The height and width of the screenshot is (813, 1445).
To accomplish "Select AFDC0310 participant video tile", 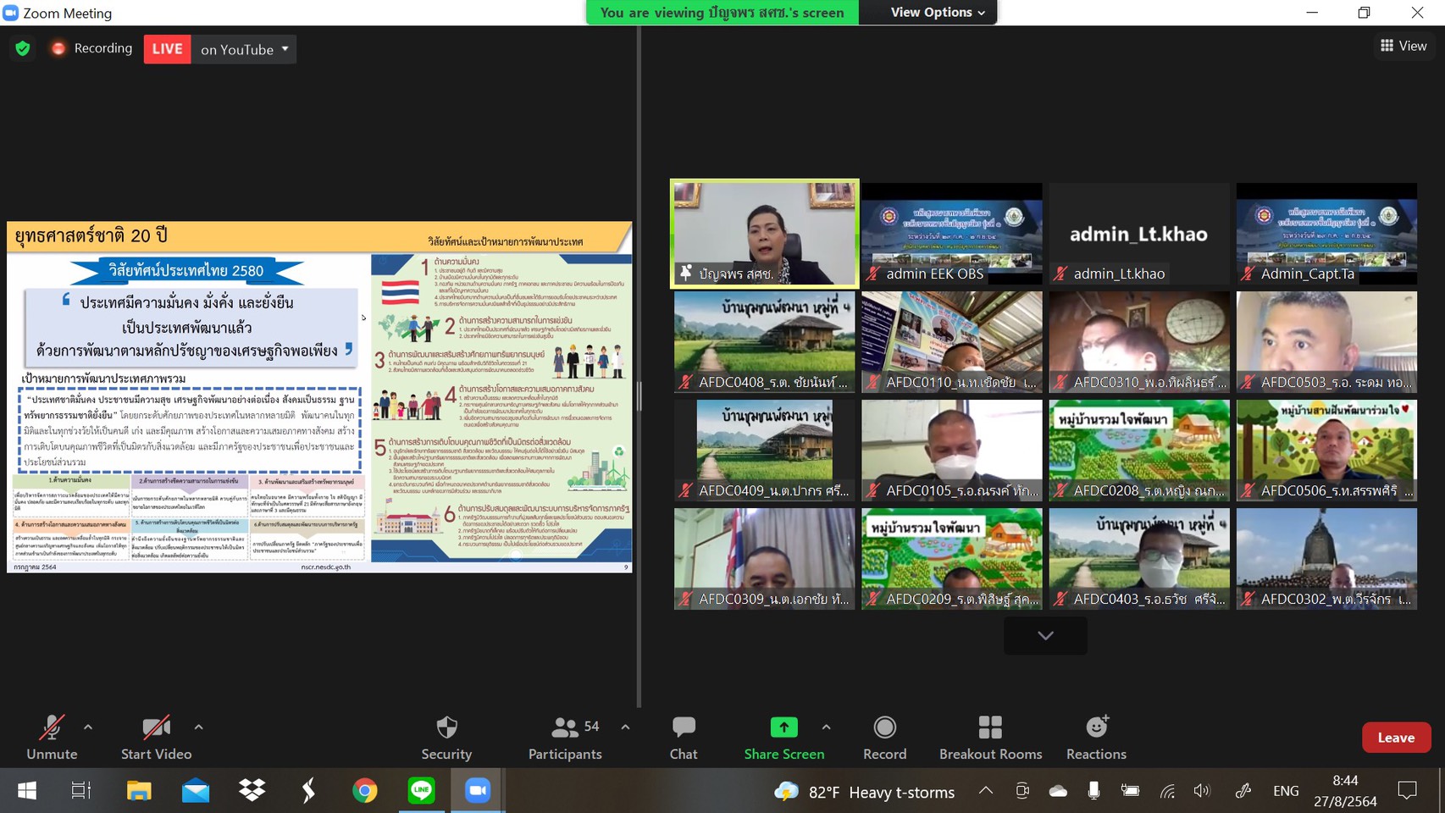I will coord(1139,342).
